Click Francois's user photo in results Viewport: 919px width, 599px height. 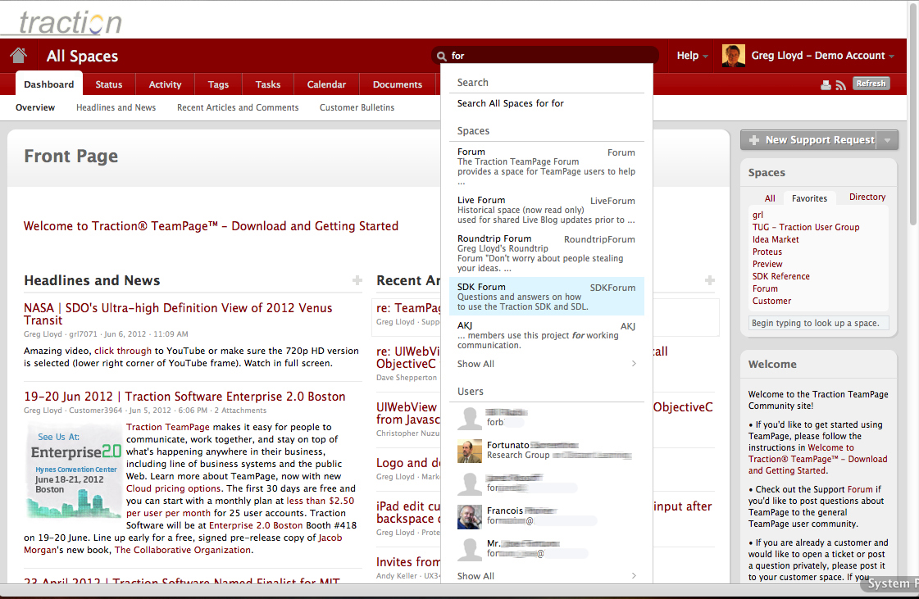pyautogui.click(x=469, y=515)
